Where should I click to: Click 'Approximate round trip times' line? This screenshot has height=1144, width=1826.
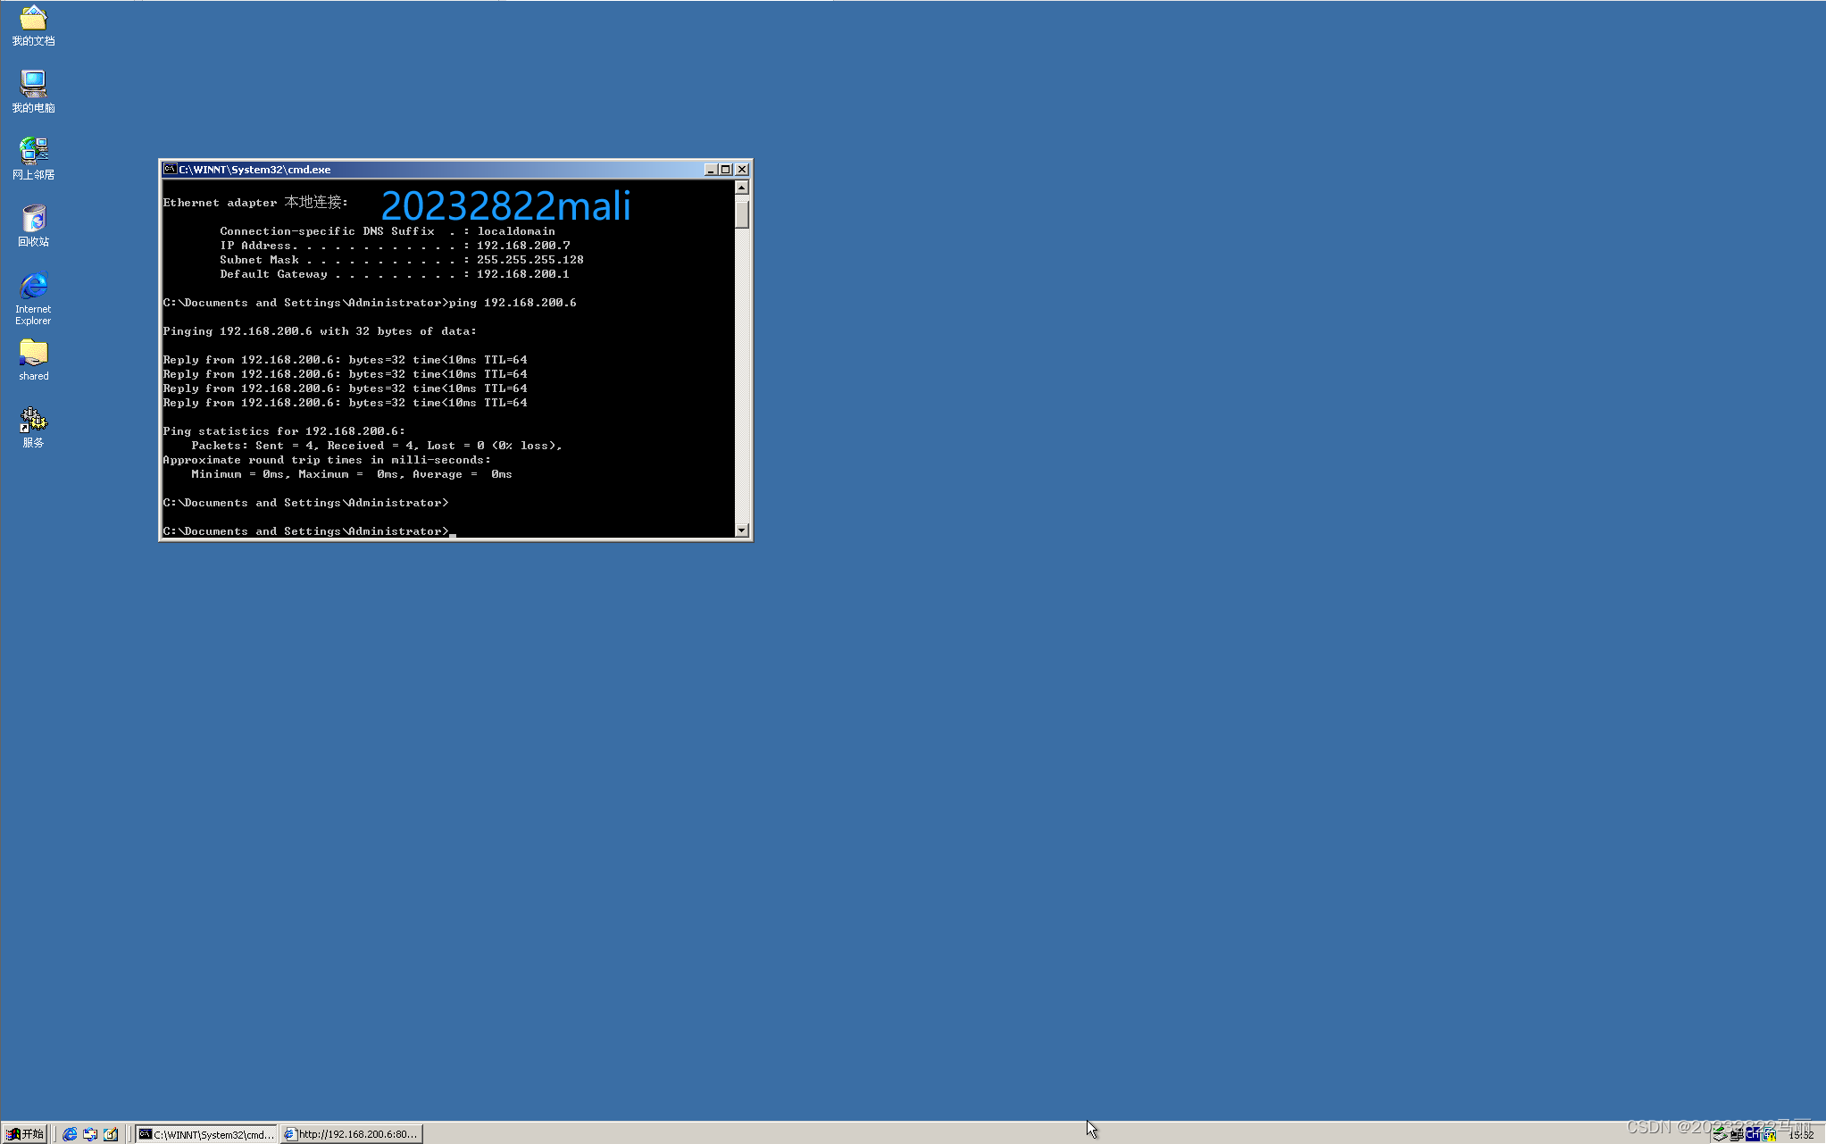pyautogui.click(x=327, y=460)
